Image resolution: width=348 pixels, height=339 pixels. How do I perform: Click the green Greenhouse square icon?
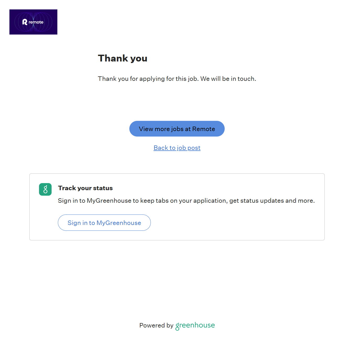pyautogui.click(x=45, y=189)
